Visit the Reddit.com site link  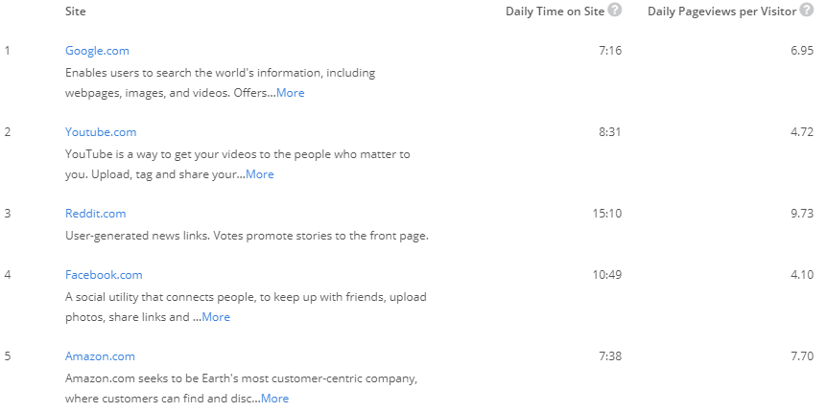(x=95, y=213)
